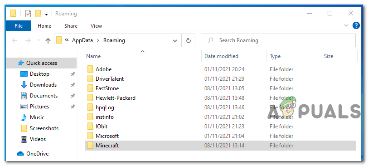
Task: Click date 08/11/2021 13:14 of Minecraft
Action: pyautogui.click(x=224, y=146)
